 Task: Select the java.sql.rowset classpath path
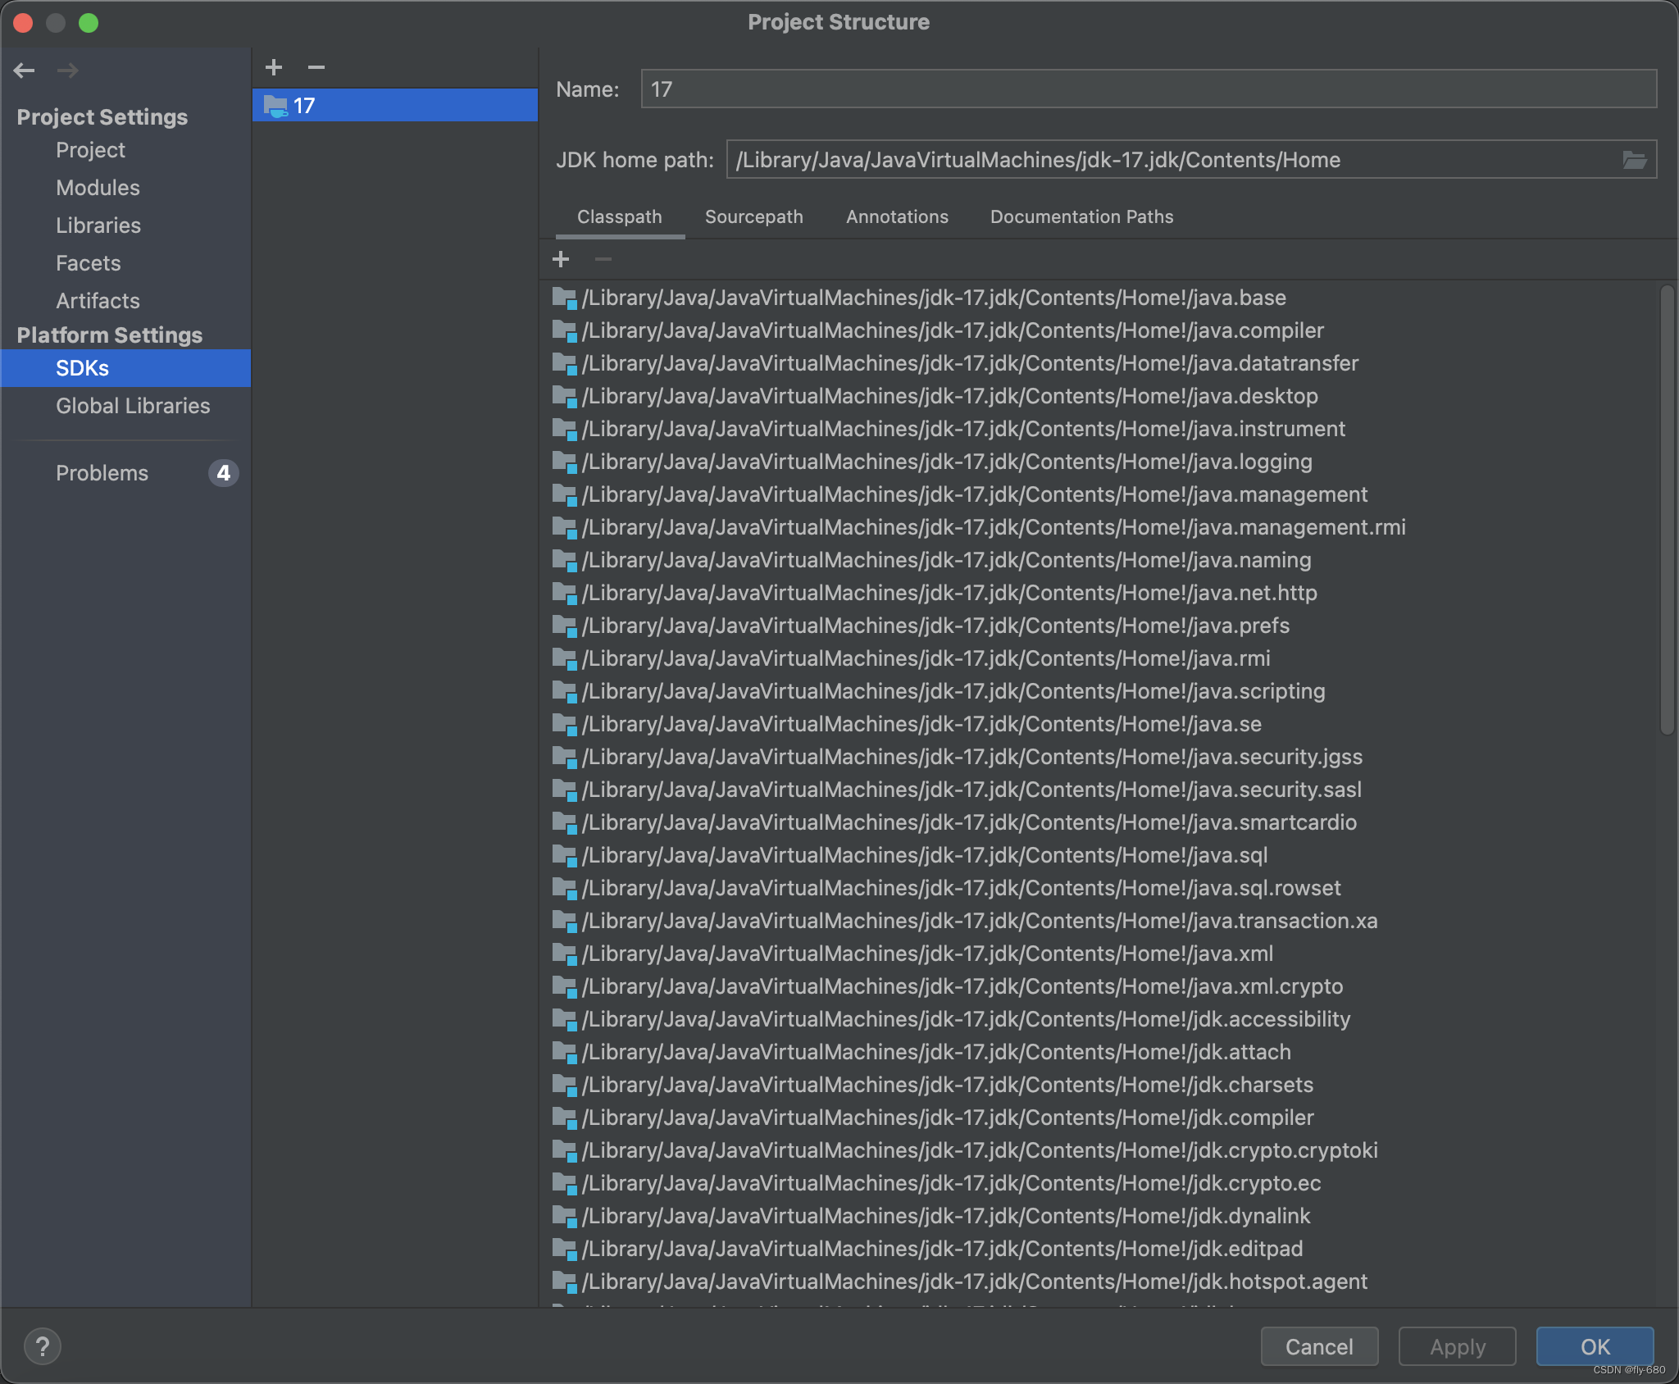(961, 888)
